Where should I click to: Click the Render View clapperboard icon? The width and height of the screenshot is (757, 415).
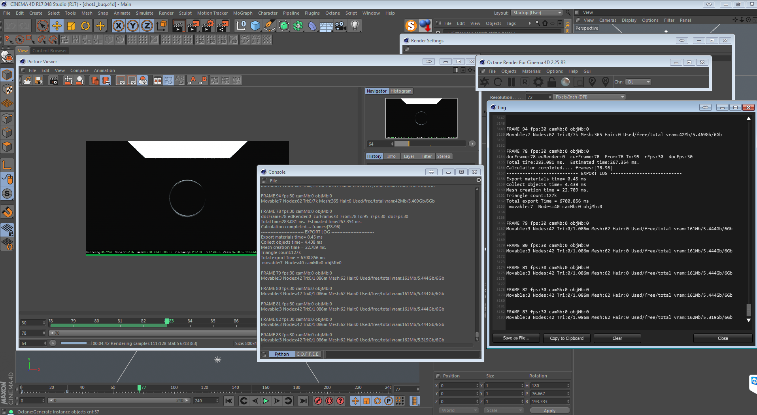(x=179, y=26)
